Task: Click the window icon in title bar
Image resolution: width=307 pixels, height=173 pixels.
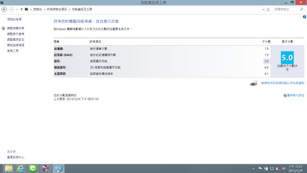Action: (x=2, y=2)
